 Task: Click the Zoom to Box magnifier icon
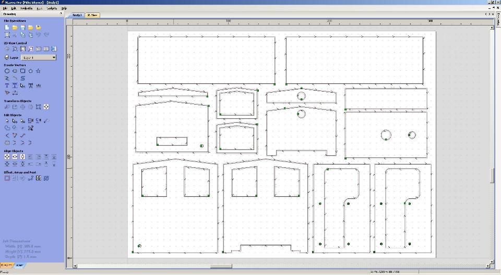tap(15, 49)
